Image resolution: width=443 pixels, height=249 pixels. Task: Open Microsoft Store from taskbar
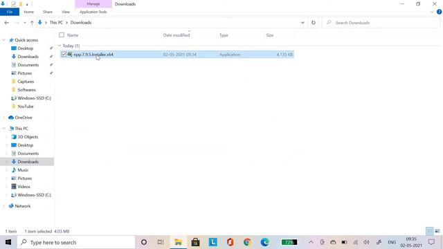[195, 242]
